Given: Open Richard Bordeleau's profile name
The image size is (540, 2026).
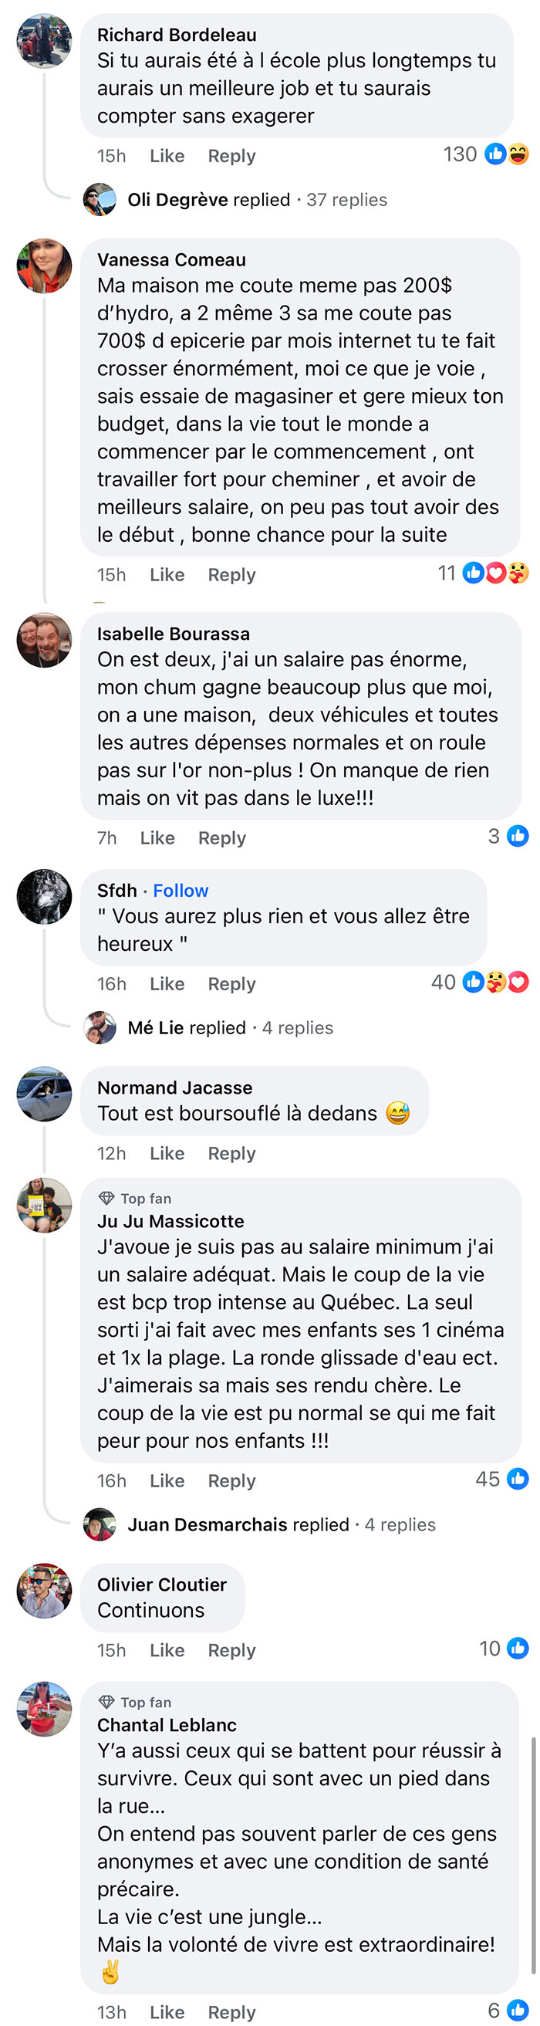Looking at the screenshot, I should pos(177,35).
